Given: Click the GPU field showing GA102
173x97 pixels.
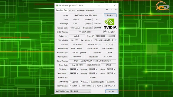Looking at the screenshot, I should point(76,19).
